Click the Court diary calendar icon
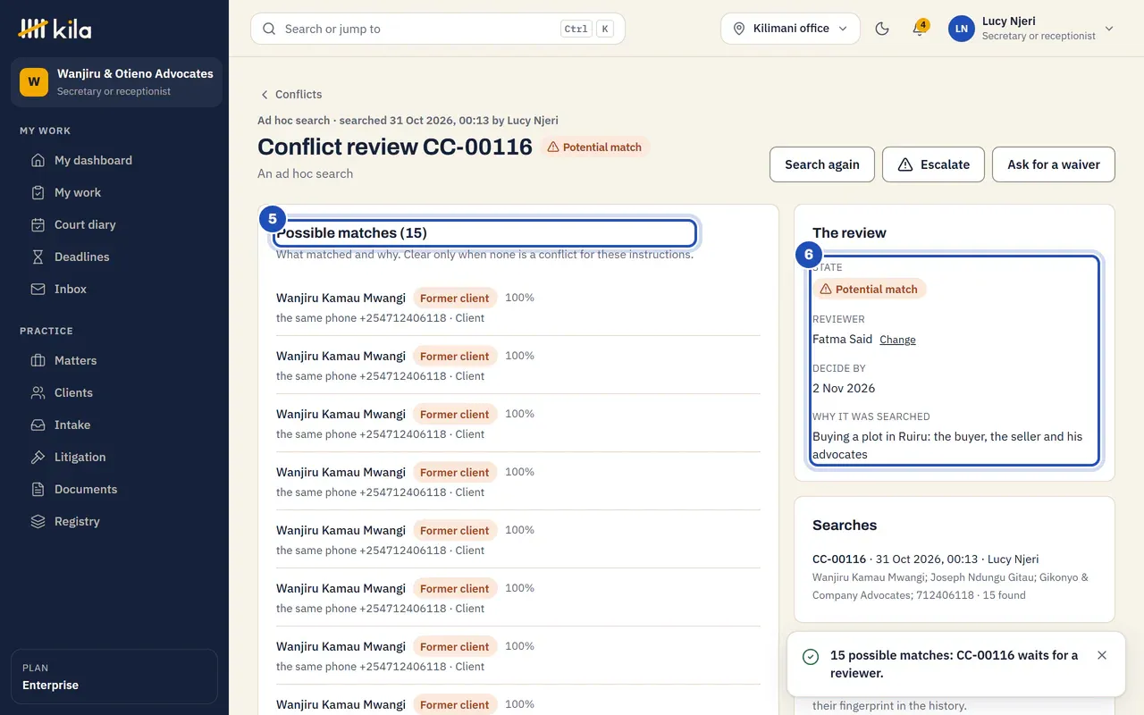 (38, 224)
